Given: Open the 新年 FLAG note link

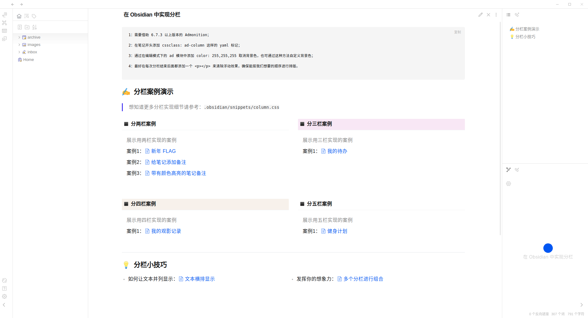Looking at the screenshot, I should point(160,151).
